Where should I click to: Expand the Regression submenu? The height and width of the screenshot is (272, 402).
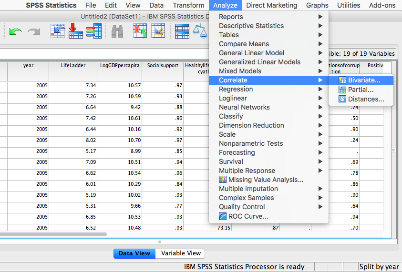pos(268,89)
